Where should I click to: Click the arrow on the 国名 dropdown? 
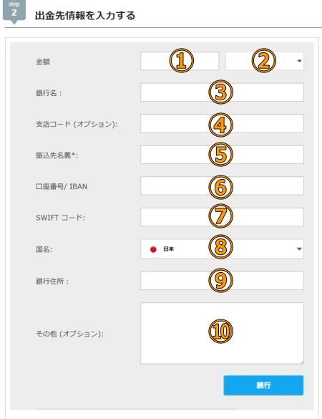tap(299, 249)
